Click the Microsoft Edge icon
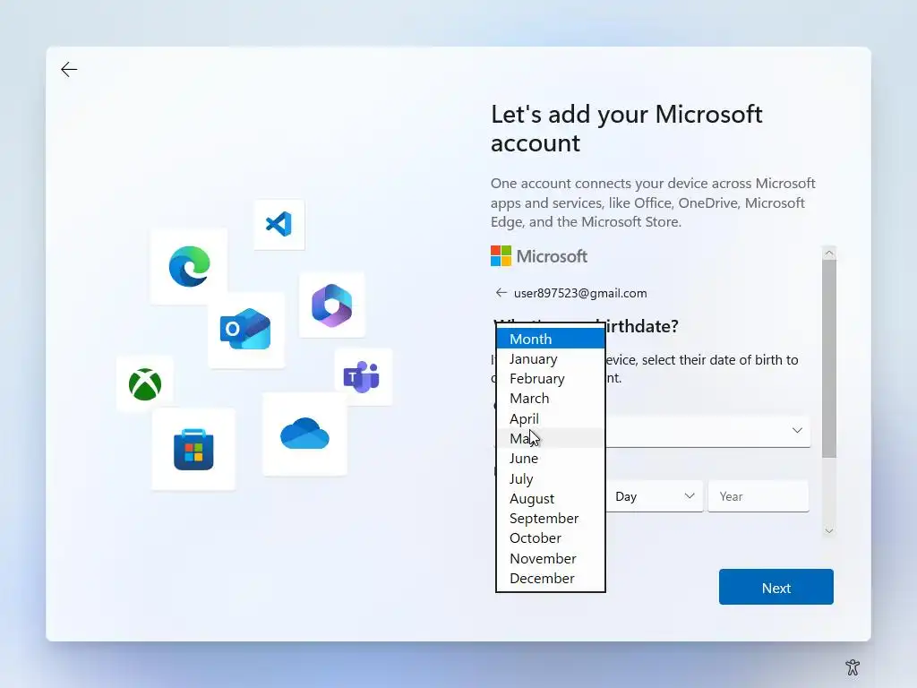Viewport: 917px width, 688px height. [189, 267]
